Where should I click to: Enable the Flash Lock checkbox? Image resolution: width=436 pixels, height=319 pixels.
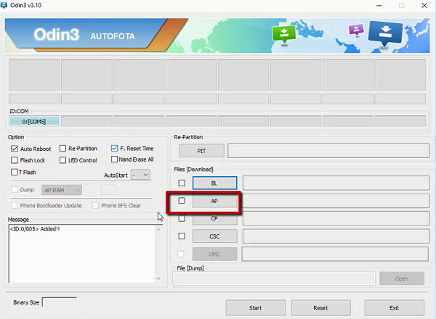[x=15, y=160]
